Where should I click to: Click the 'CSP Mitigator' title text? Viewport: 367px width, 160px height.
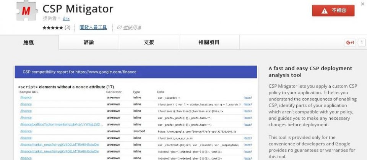click(78, 9)
